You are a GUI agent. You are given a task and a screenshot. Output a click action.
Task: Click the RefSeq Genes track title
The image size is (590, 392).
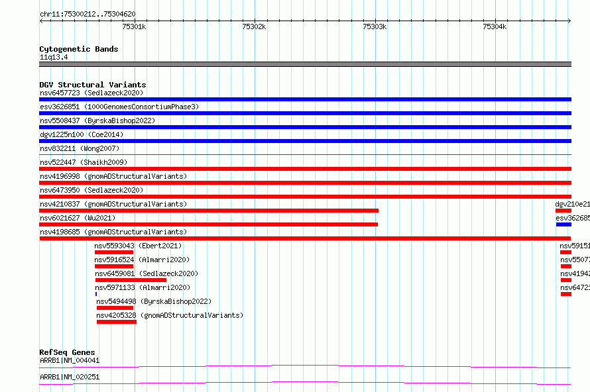click(67, 352)
